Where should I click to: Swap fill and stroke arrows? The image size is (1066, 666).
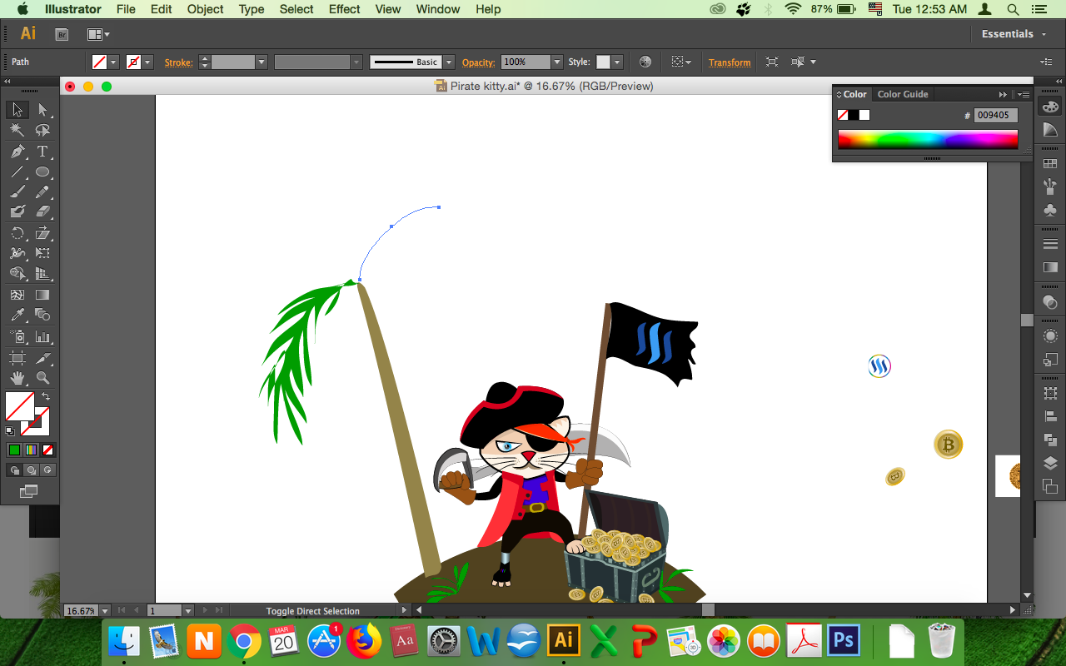pos(46,397)
